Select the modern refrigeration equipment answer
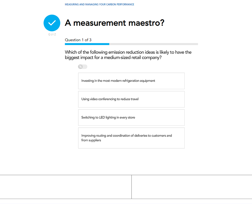252x204 pixels. coord(131,81)
